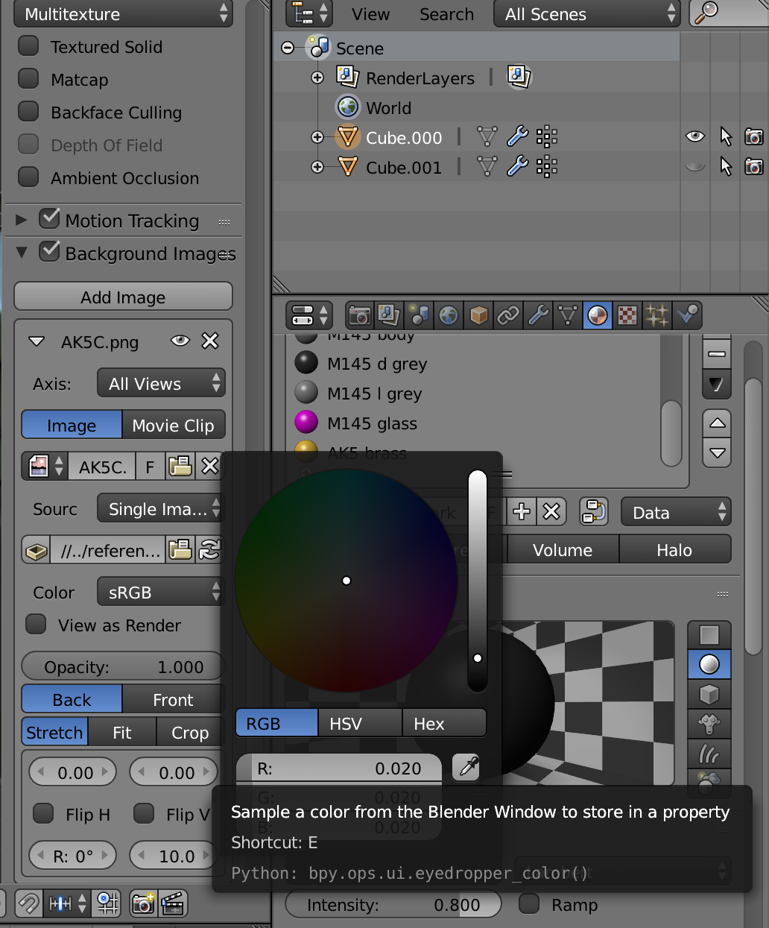Open the Axis All Views dropdown
Image resolution: width=769 pixels, height=928 pixels.
click(161, 383)
